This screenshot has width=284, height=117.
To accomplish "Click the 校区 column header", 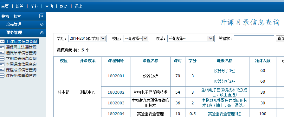I will pyautogui.click(x=64, y=61).
